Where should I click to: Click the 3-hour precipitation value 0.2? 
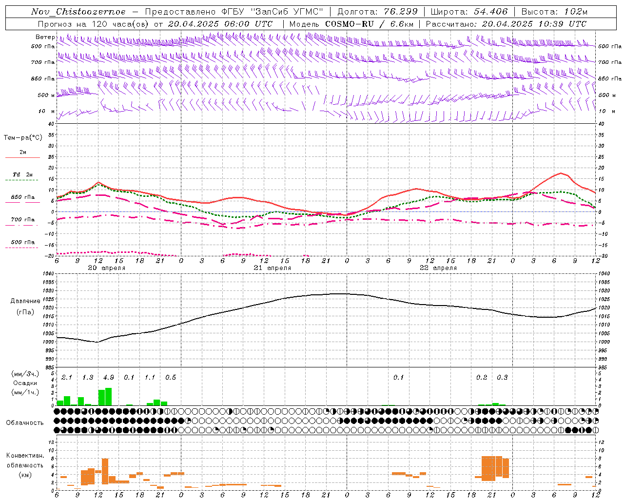coord(482,378)
